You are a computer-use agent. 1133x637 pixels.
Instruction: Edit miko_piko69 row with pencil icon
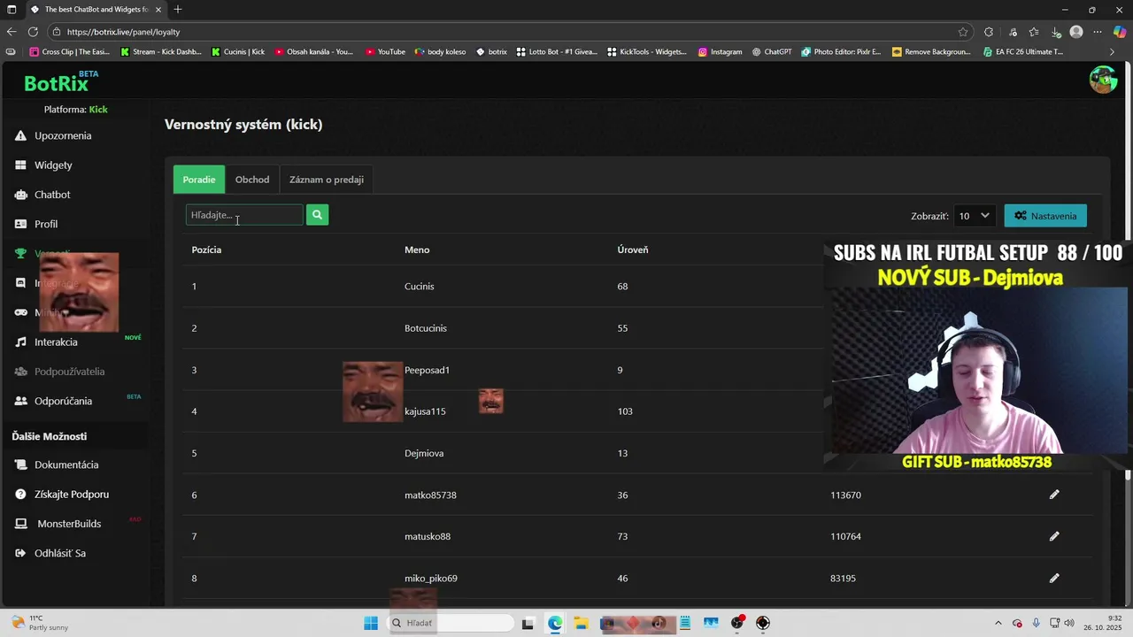(x=1054, y=578)
